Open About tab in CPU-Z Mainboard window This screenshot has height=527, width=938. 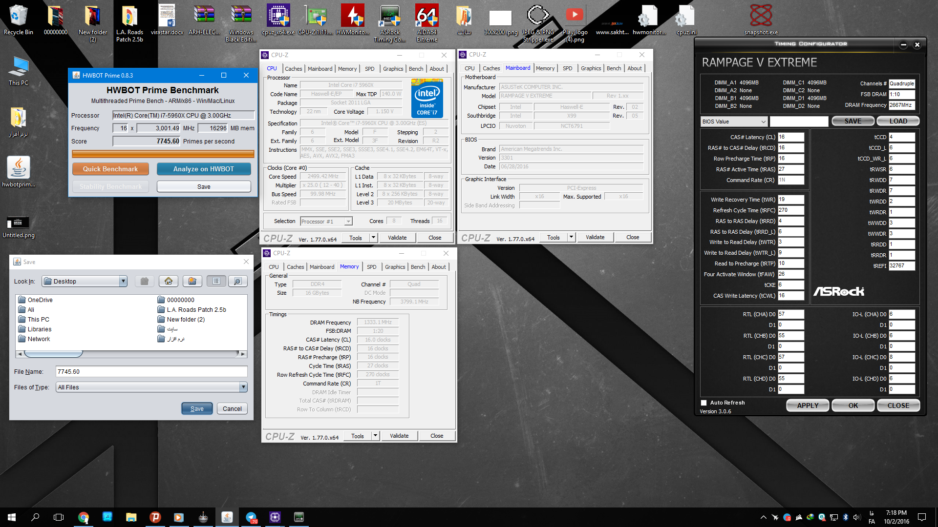635,68
